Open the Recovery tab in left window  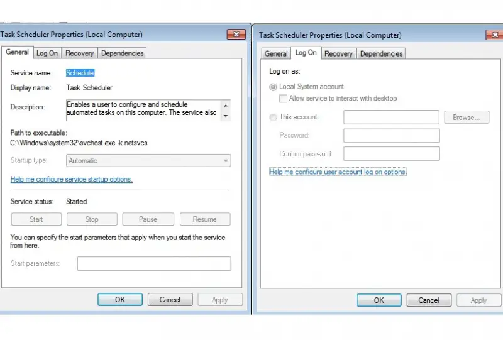tap(80, 53)
